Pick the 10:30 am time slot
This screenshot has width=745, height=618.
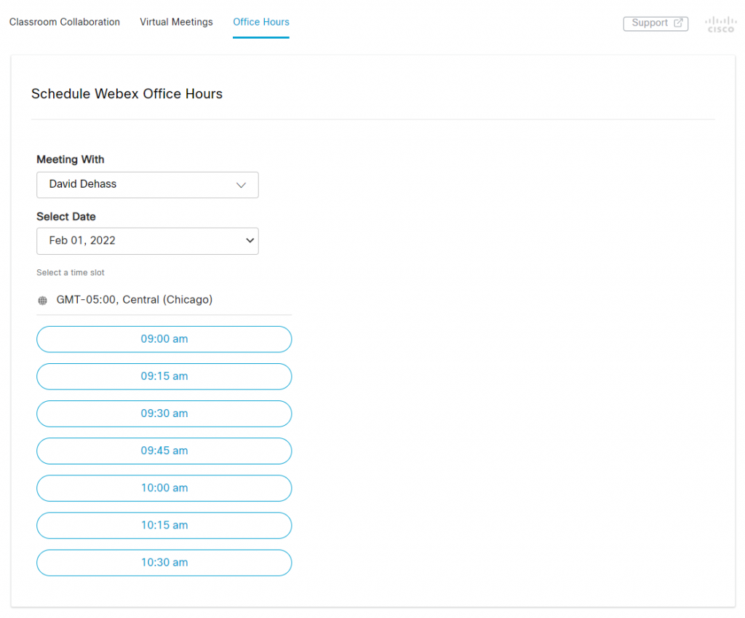coord(164,563)
